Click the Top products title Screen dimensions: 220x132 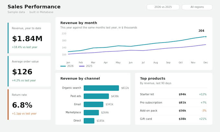coord(153,78)
